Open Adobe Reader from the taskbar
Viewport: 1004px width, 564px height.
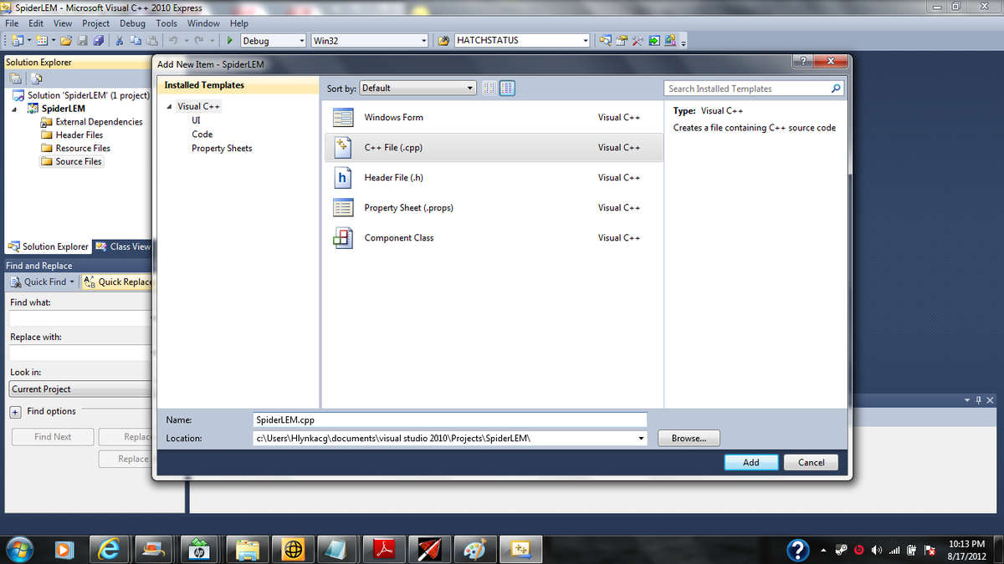[x=384, y=549]
